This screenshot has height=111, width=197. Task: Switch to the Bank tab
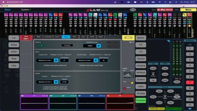pyautogui.click(x=38, y=37)
